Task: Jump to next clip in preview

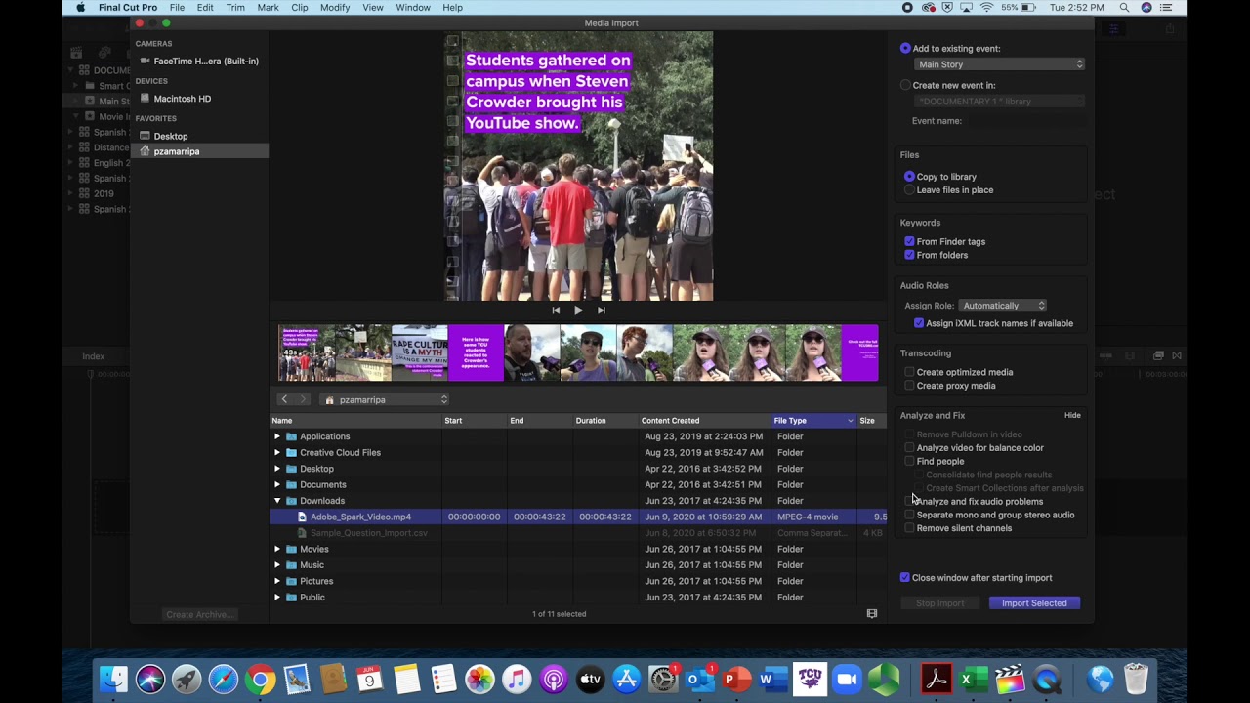Action: [602, 310]
